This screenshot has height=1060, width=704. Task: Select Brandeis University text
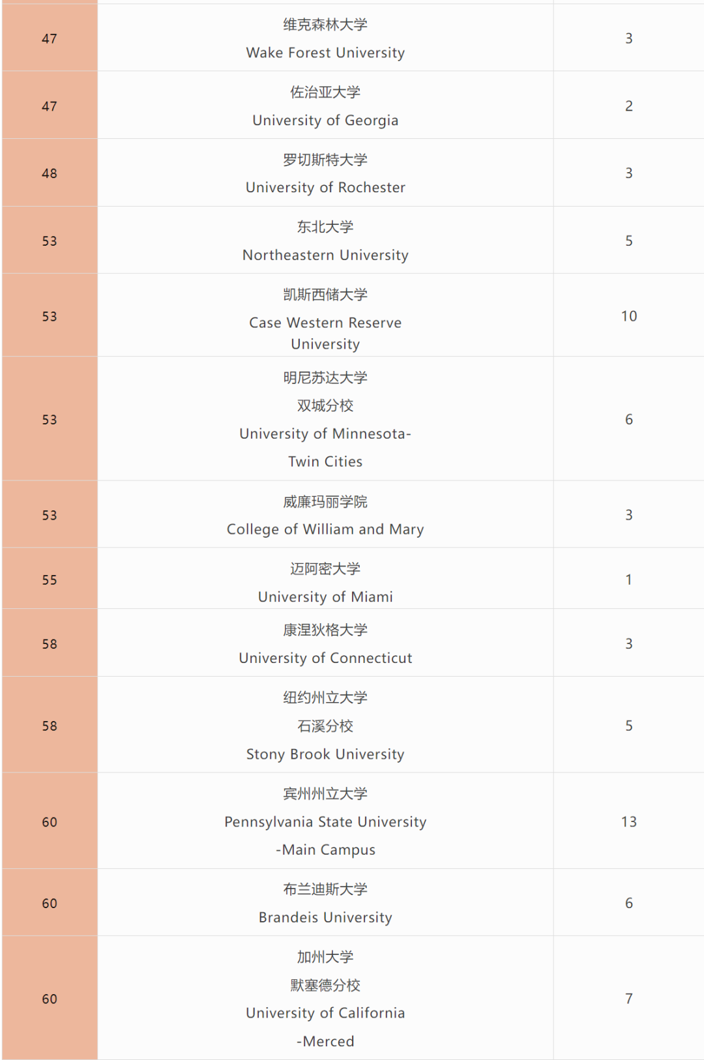325,918
